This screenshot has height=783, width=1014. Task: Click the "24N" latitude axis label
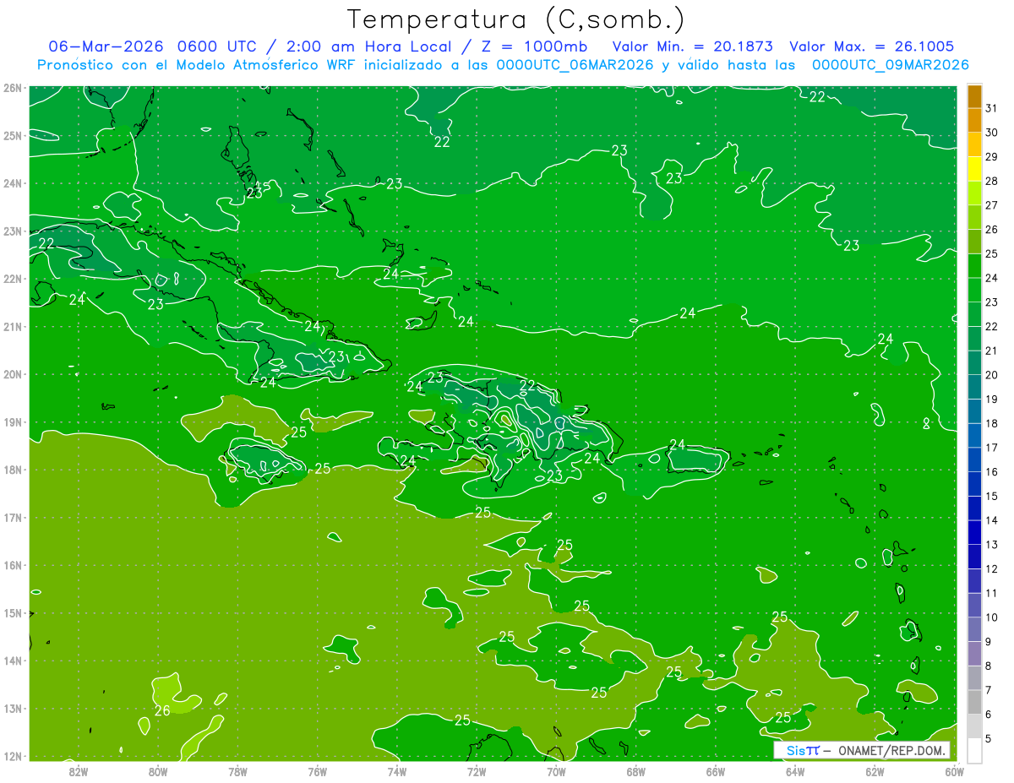tap(13, 183)
